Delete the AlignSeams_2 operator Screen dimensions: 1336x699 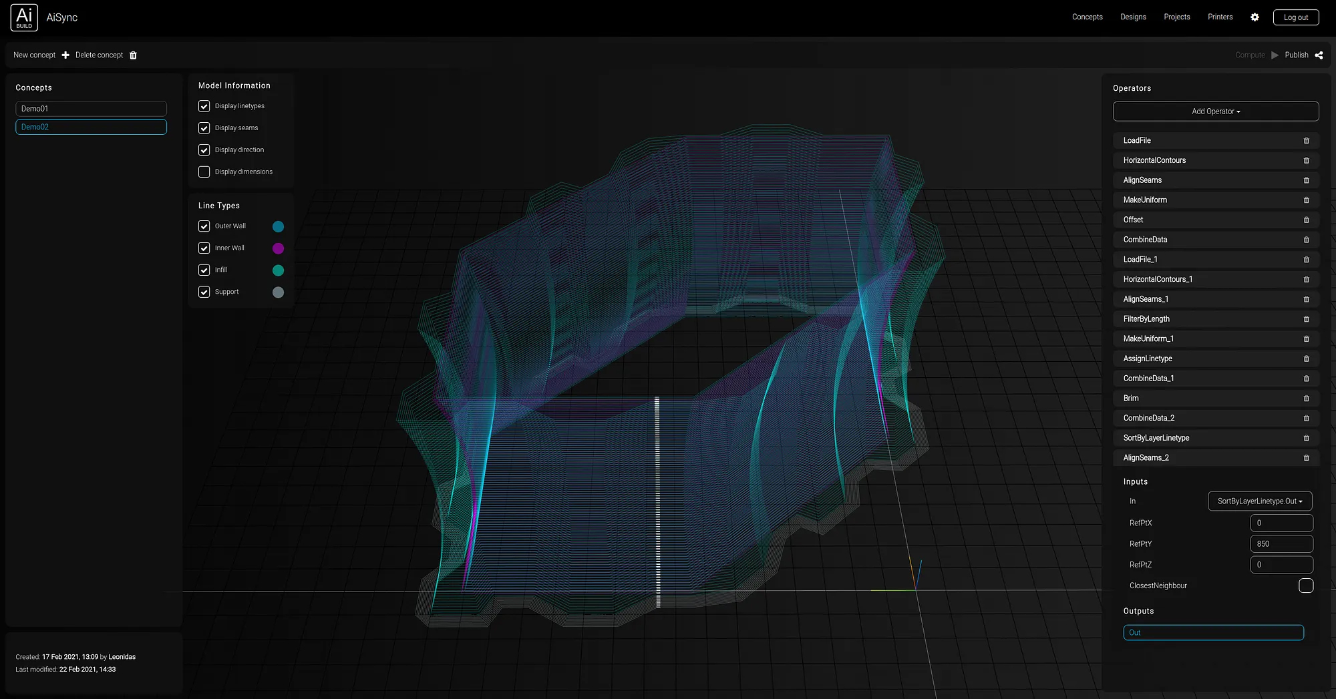(1307, 458)
